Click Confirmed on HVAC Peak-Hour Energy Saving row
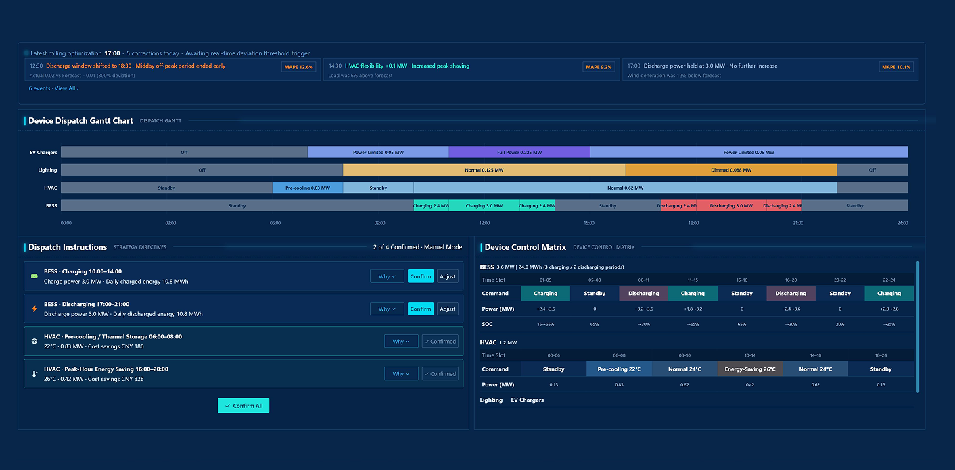Image resolution: width=955 pixels, height=470 pixels. click(x=440, y=373)
